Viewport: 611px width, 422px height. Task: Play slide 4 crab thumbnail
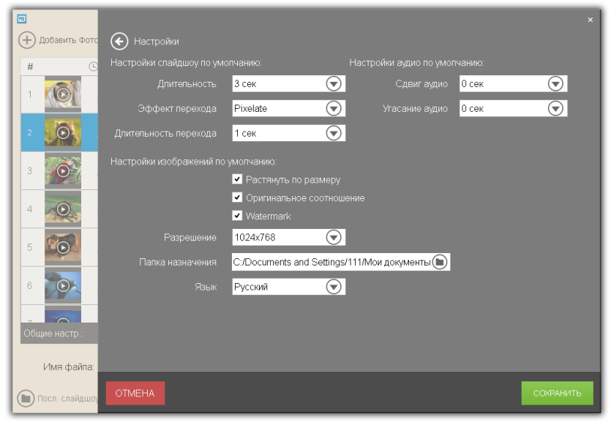pos(63,209)
